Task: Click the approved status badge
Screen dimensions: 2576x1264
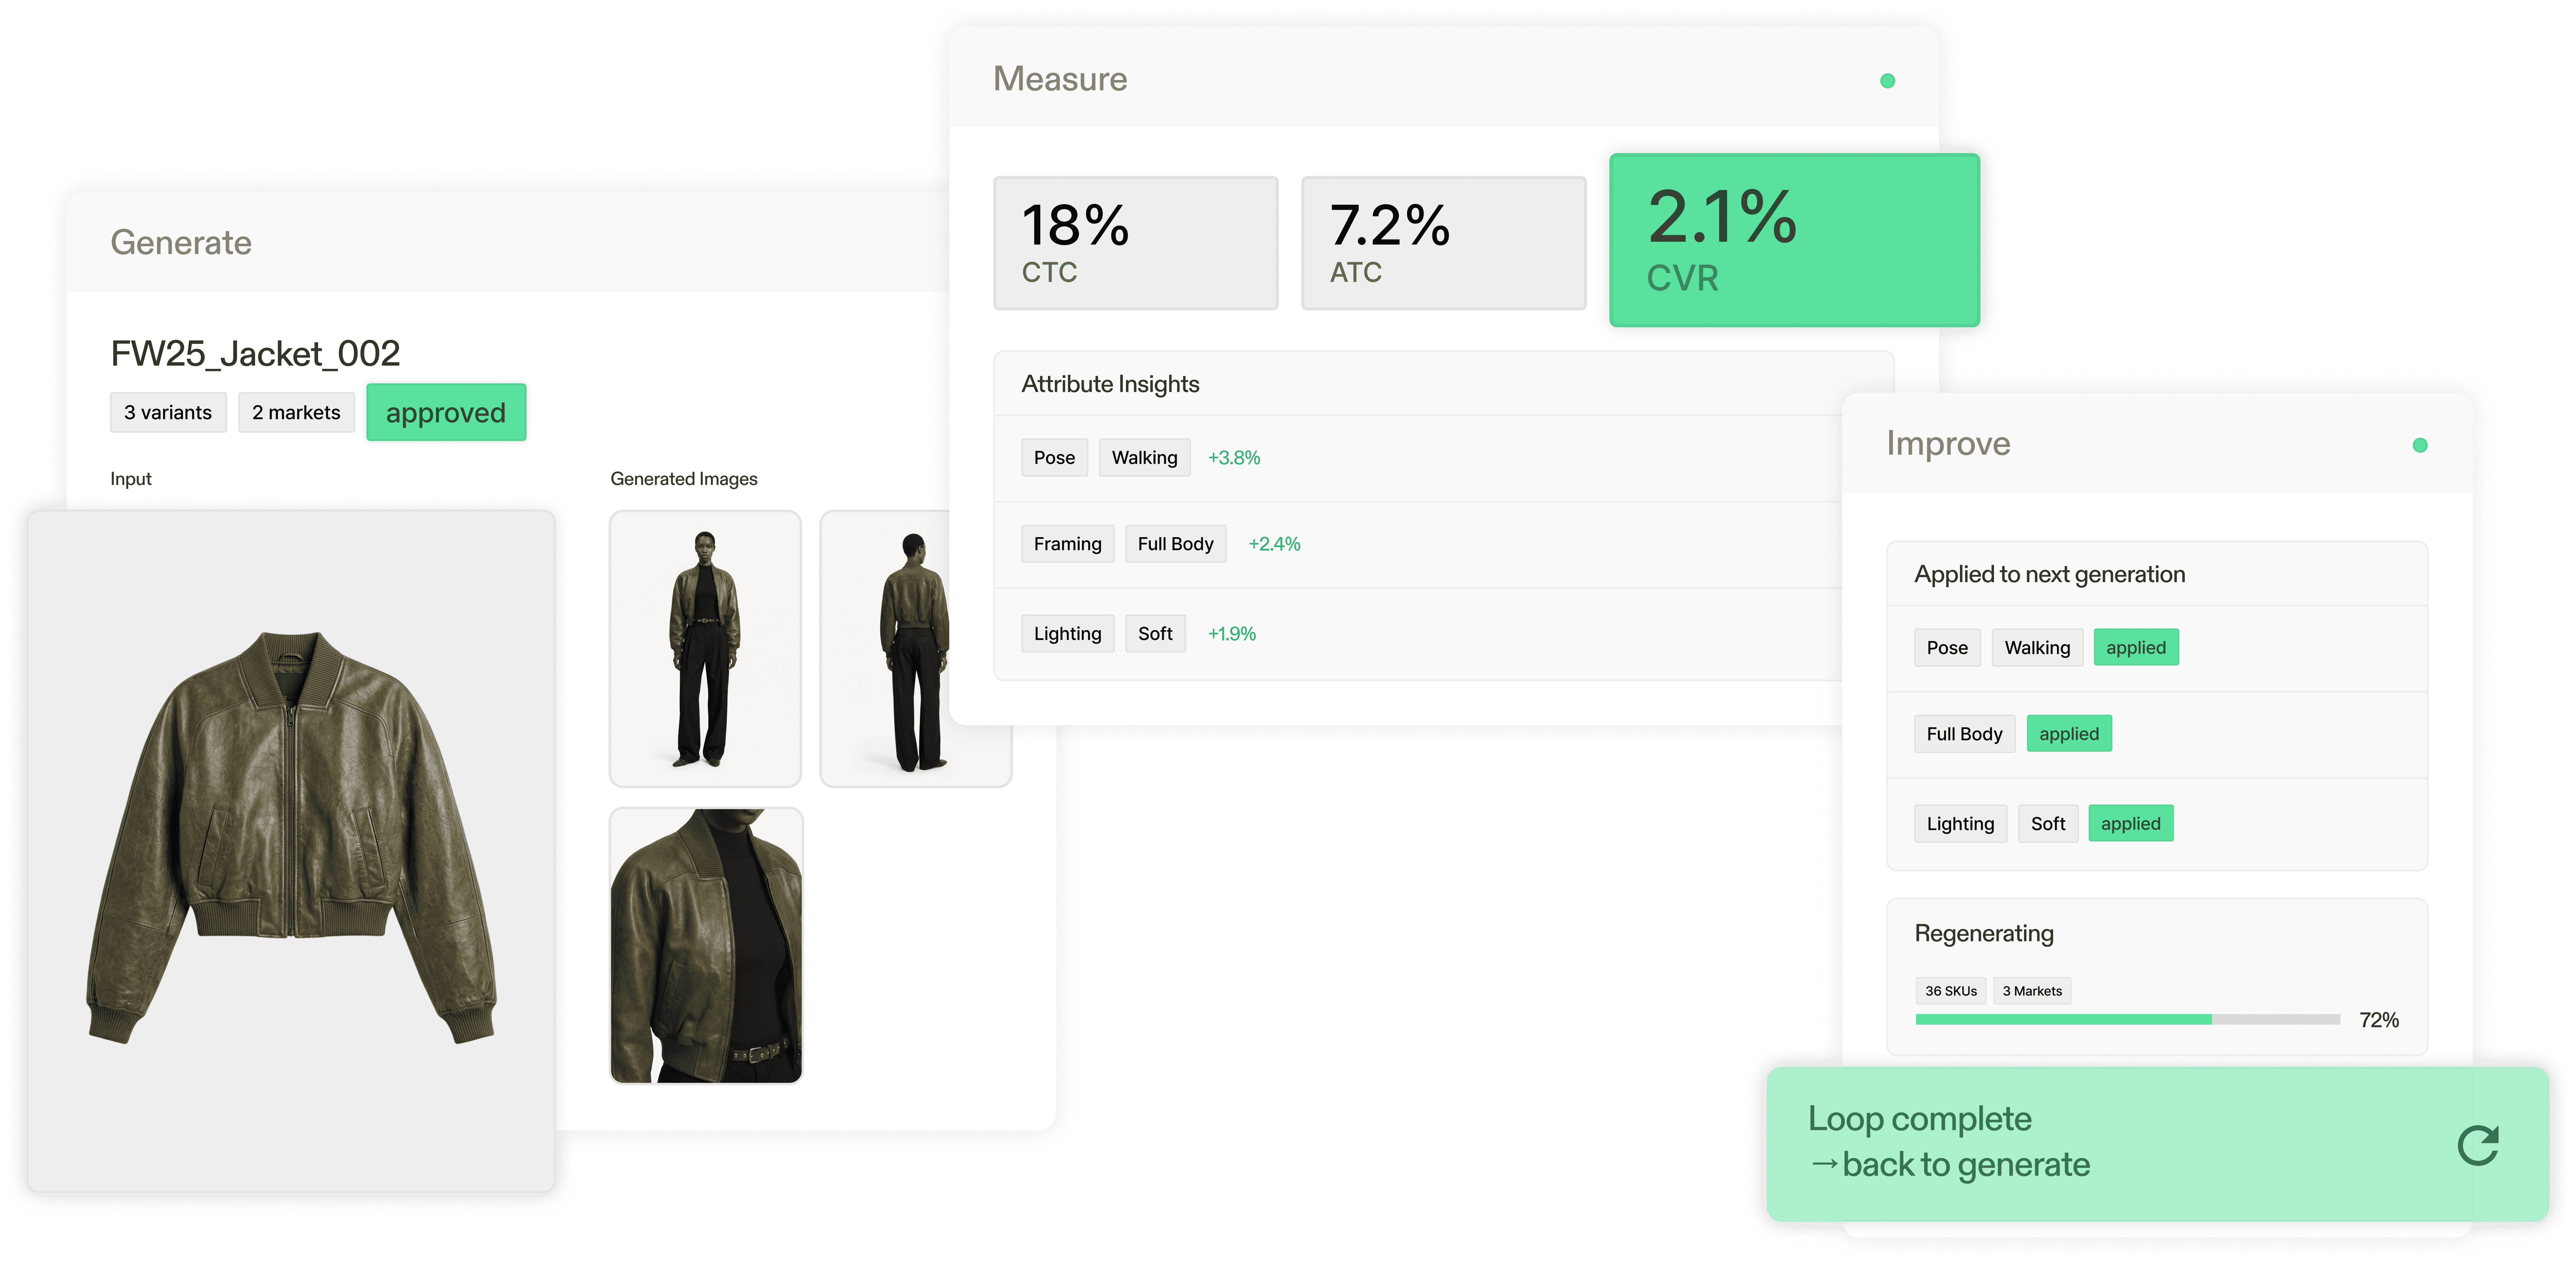Action: pos(446,413)
